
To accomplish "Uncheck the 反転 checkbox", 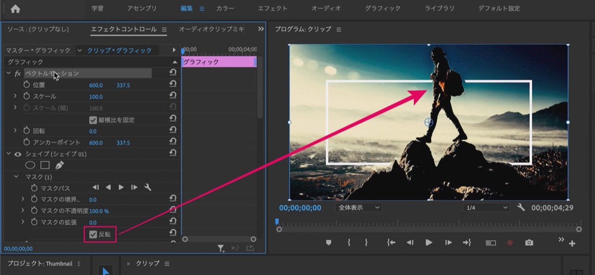I will (93, 234).
